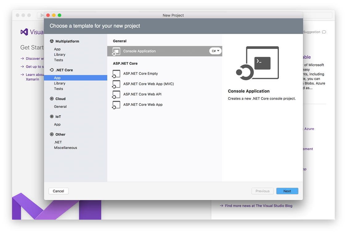Cancel the New Project dialog
The height and width of the screenshot is (234, 347).
point(59,191)
